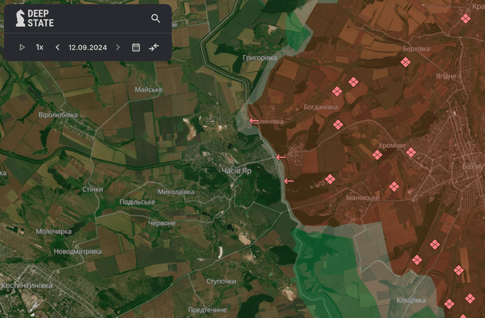Click the attack arrow next to Калинівка

coord(254,120)
